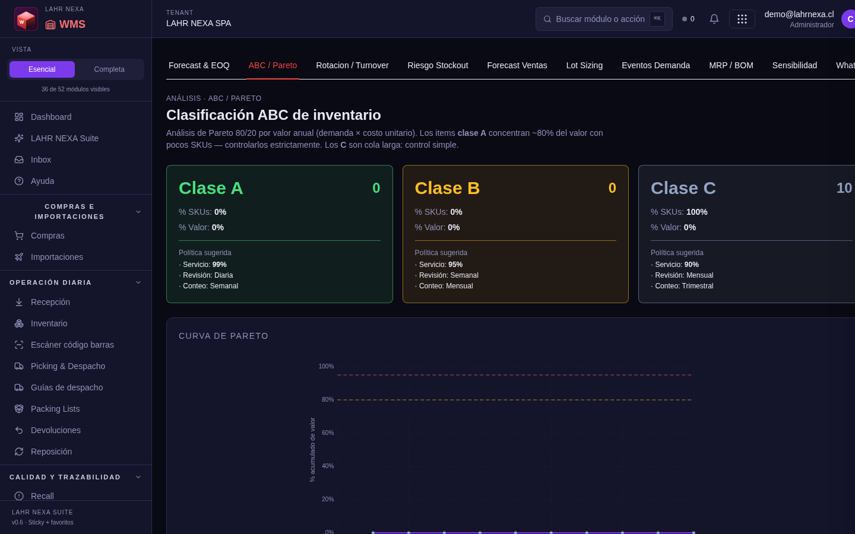Open the apps grid launcher icon
The width and height of the screenshot is (855, 534).
[x=742, y=19]
